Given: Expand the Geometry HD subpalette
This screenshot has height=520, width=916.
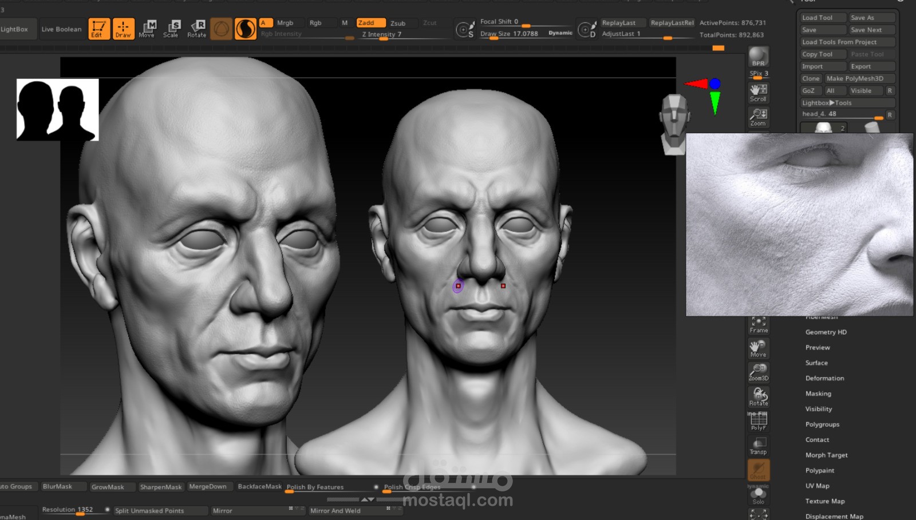Looking at the screenshot, I should (x=826, y=332).
